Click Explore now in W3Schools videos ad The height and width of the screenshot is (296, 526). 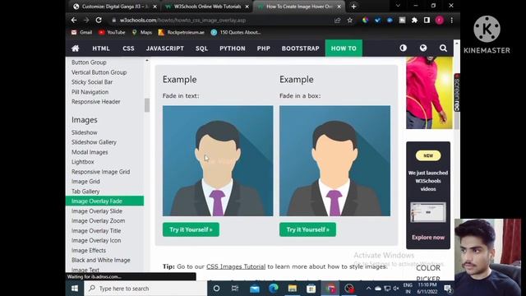point(428,238)
